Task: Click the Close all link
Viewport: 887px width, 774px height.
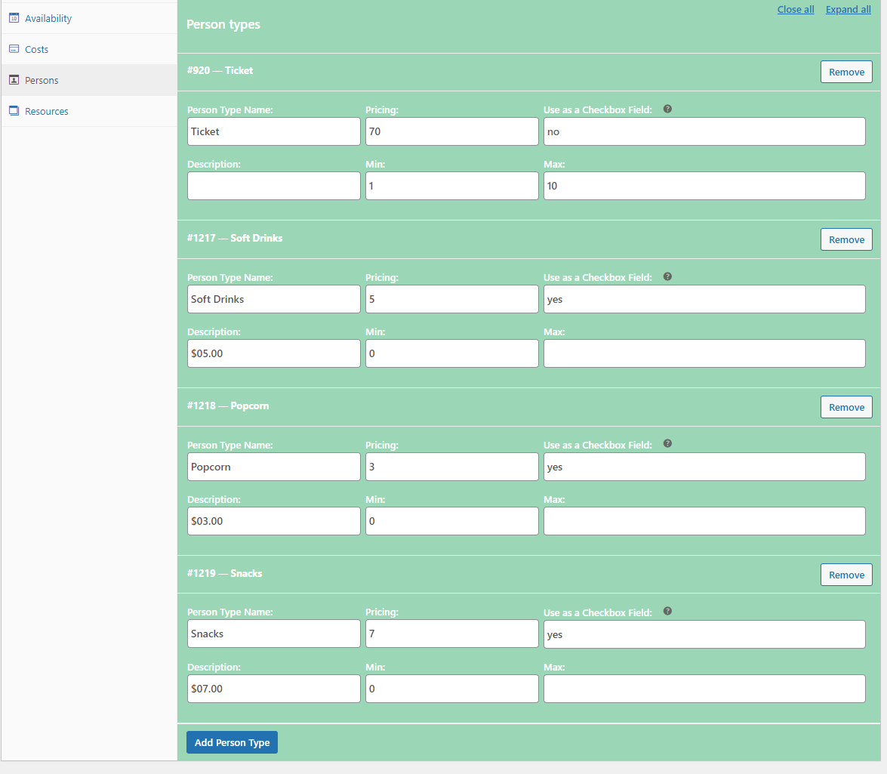Action: [796, 9]
